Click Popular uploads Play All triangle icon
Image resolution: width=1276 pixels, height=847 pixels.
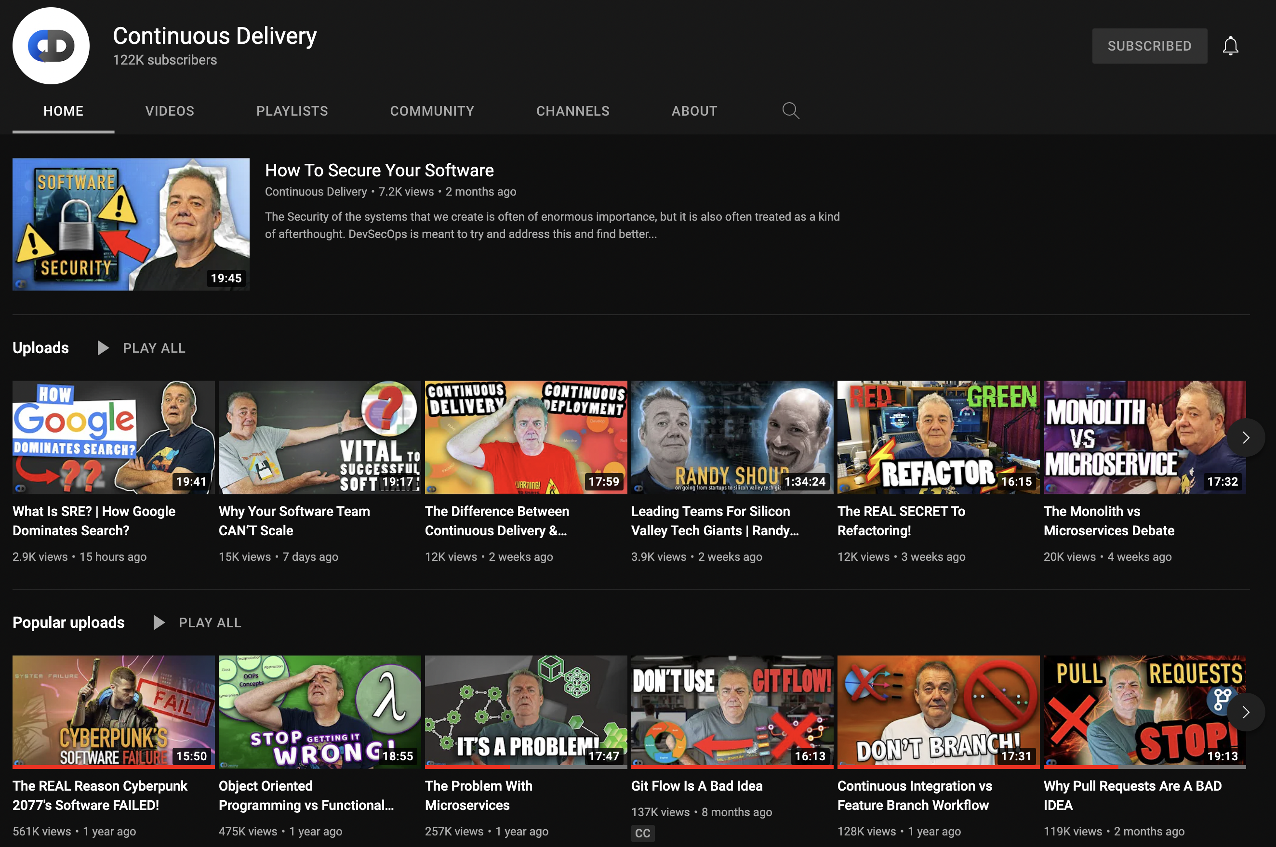(158, 622)
